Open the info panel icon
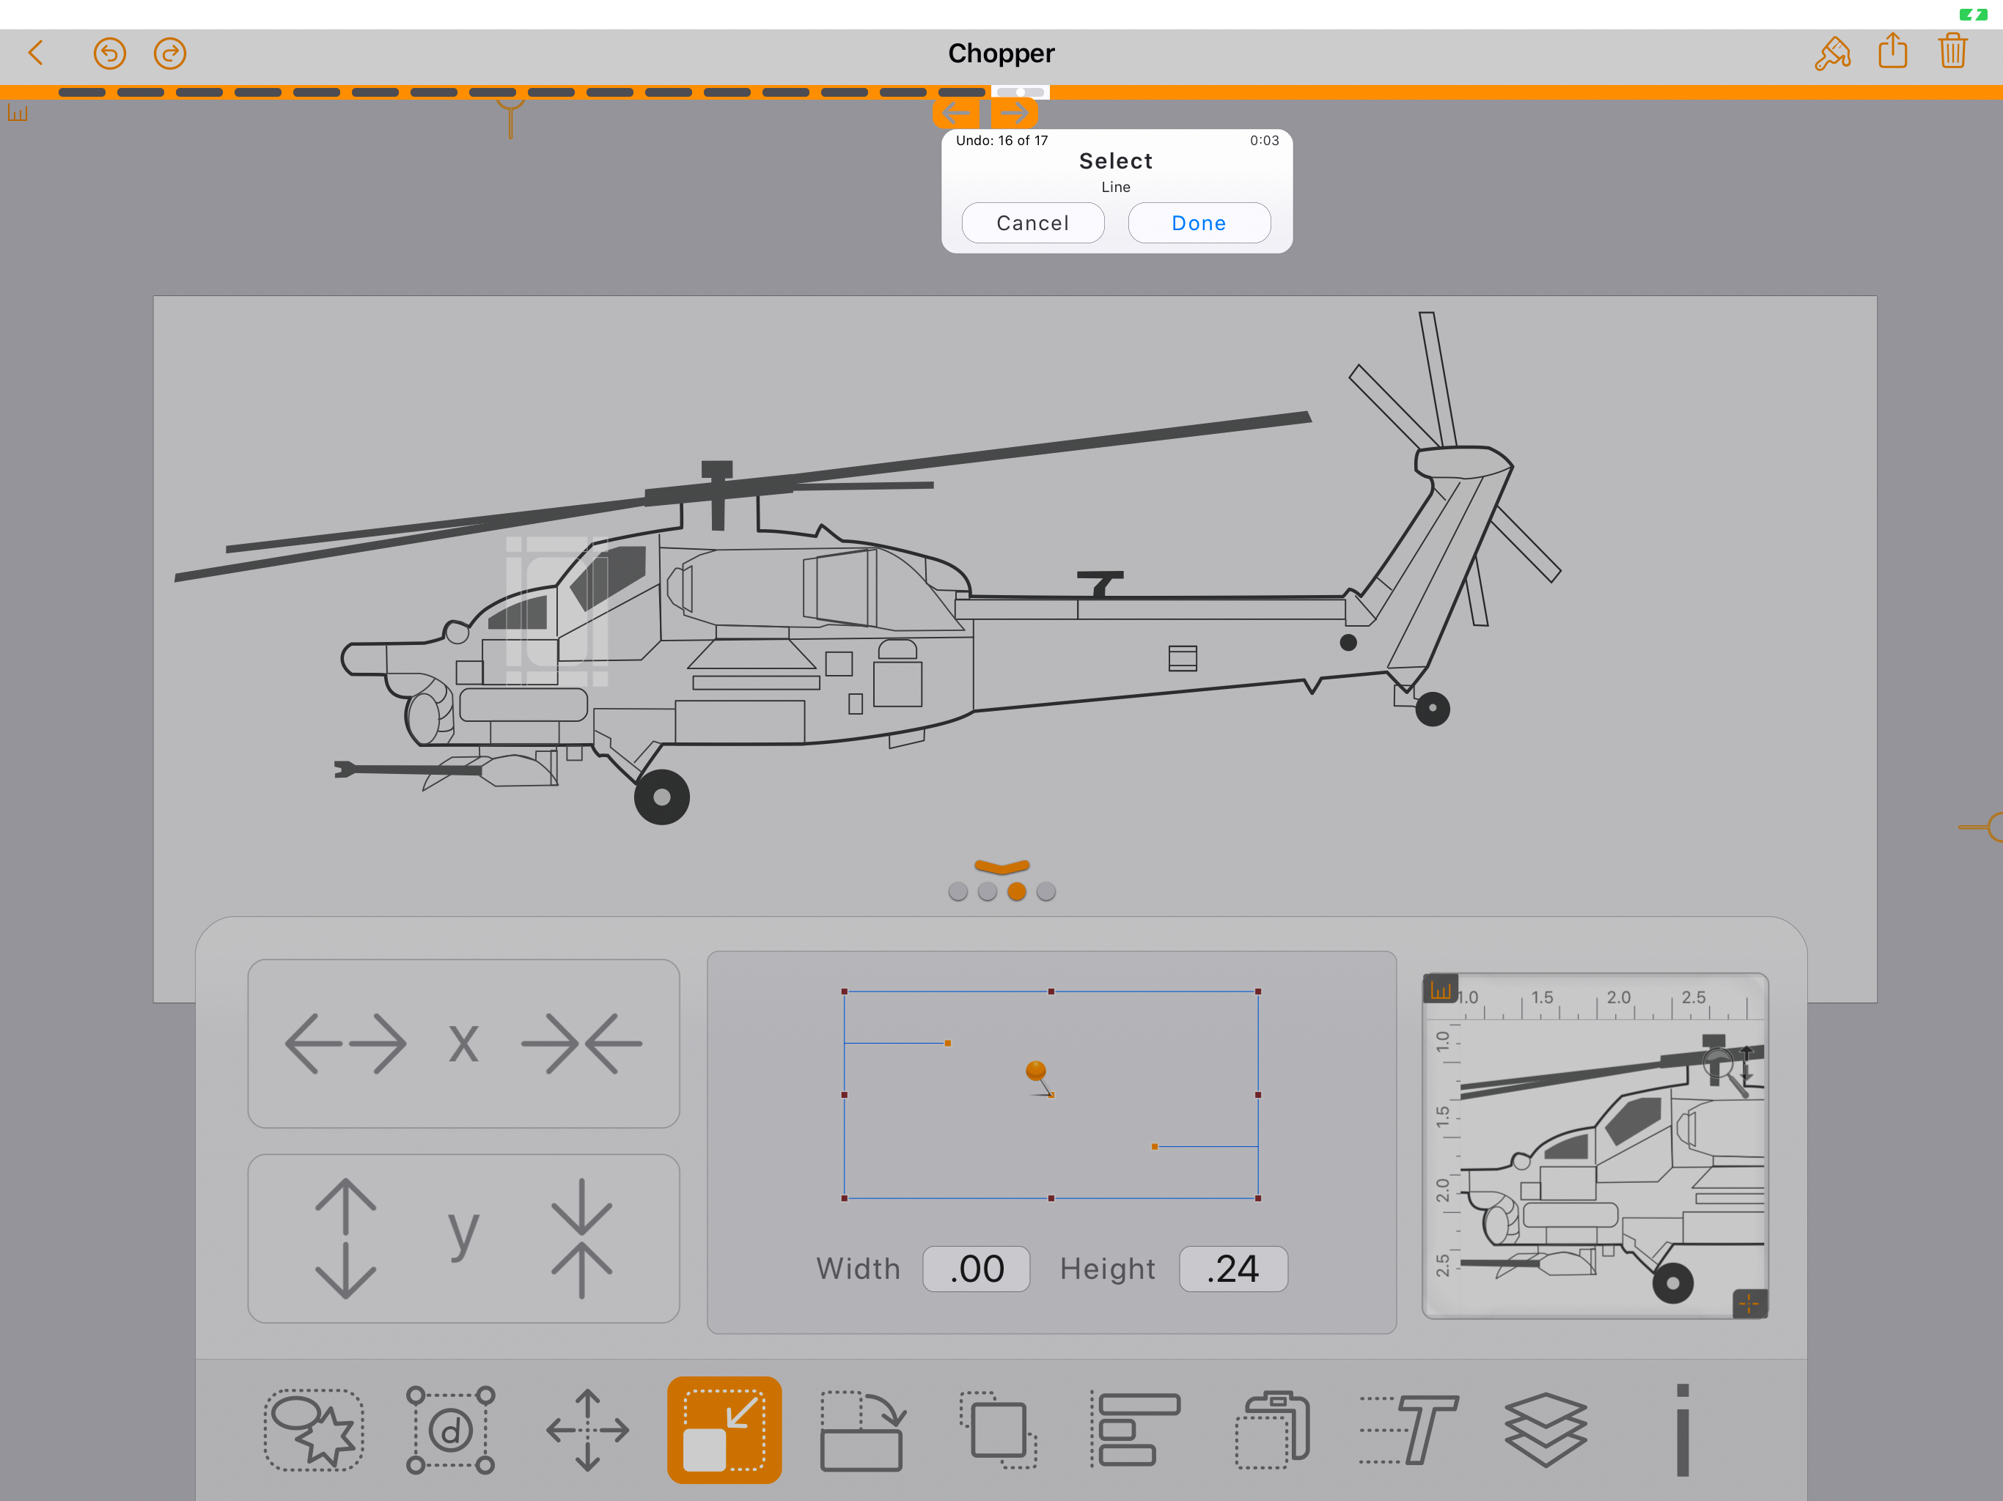Screen dimensions: 2003x1501 tap(1682, 1429)
